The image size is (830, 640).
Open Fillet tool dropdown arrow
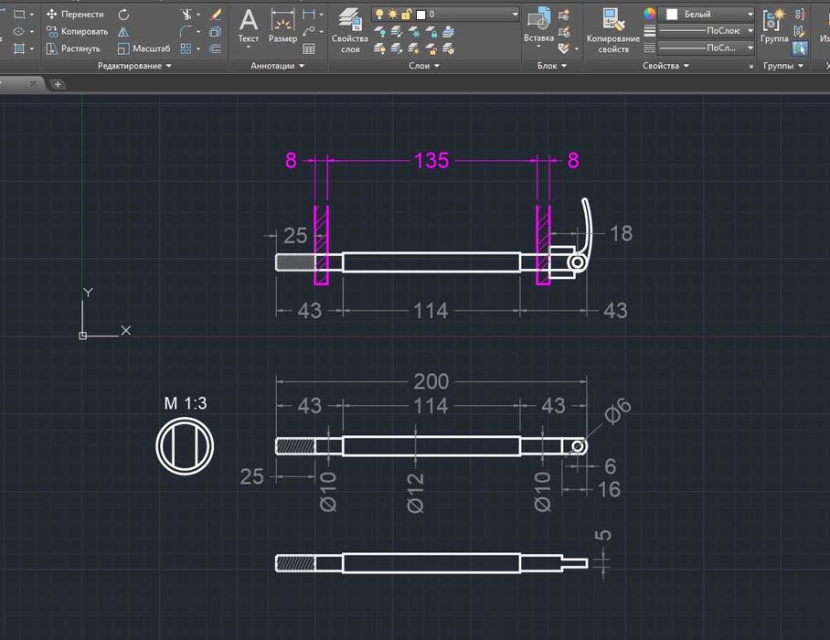[x=198, y=32]
